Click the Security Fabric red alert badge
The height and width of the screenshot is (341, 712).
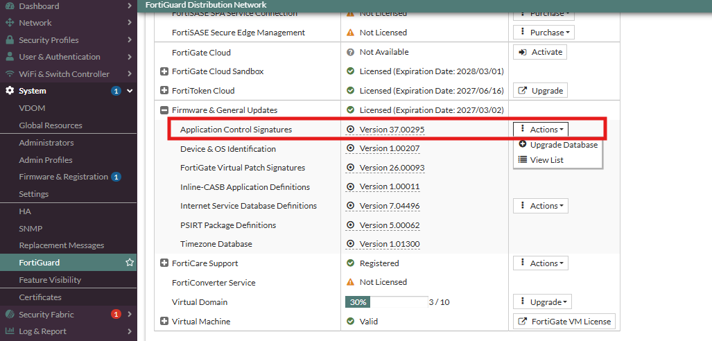[116, 314]
